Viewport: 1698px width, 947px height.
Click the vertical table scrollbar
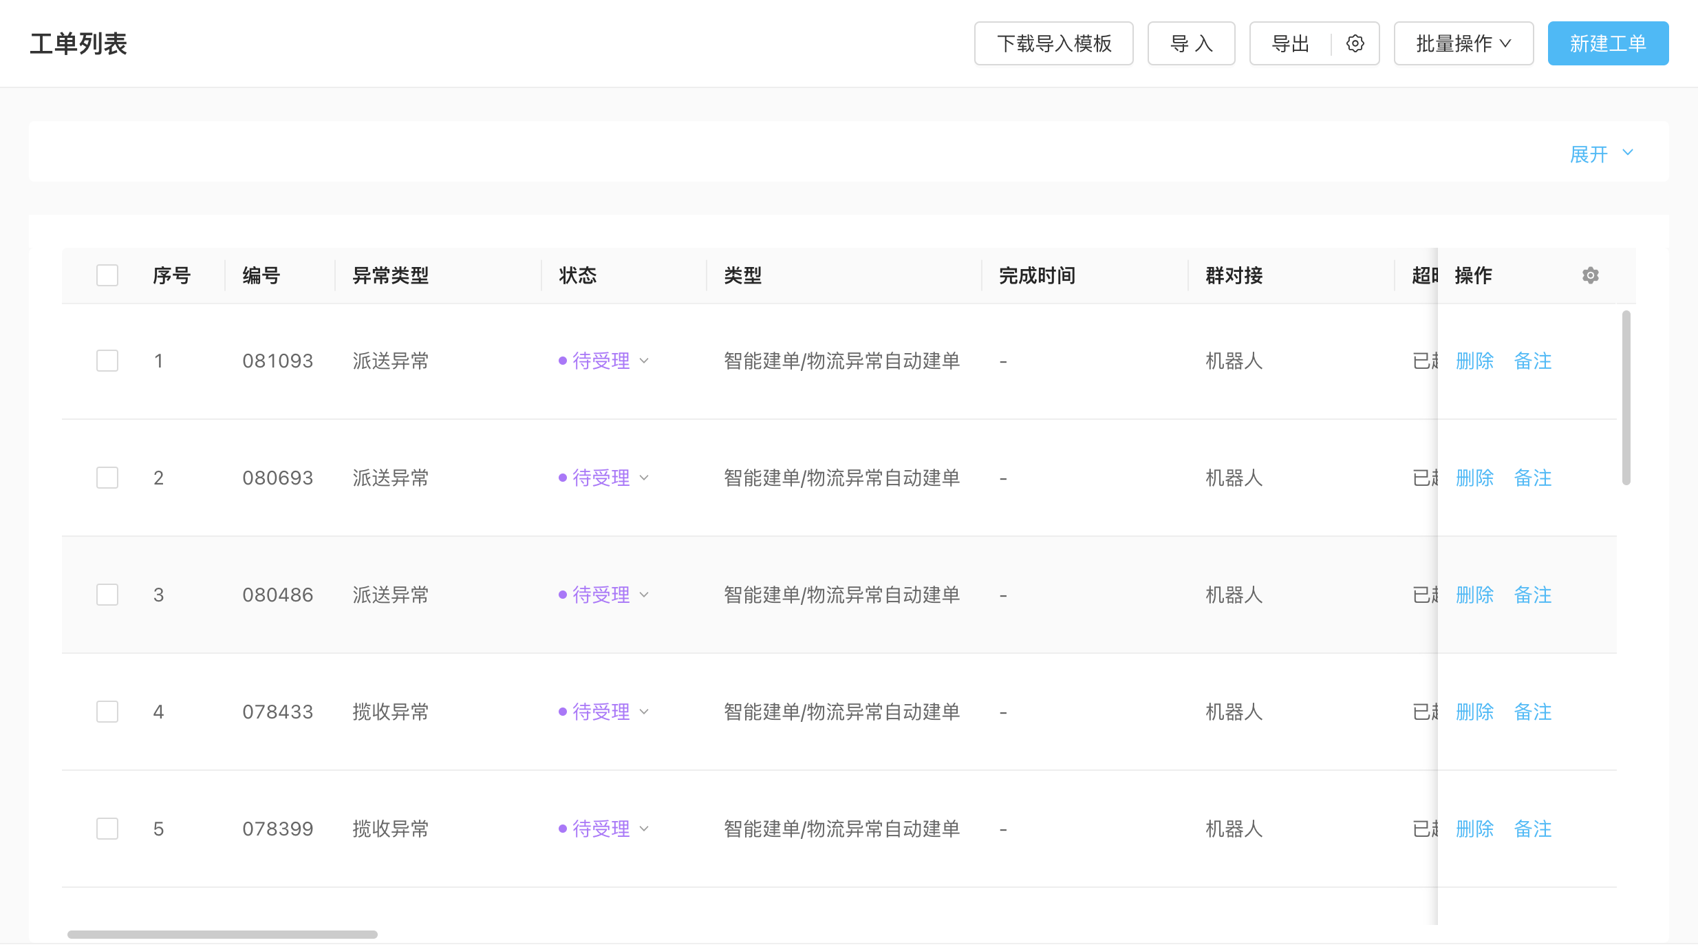coord(1626,398)
